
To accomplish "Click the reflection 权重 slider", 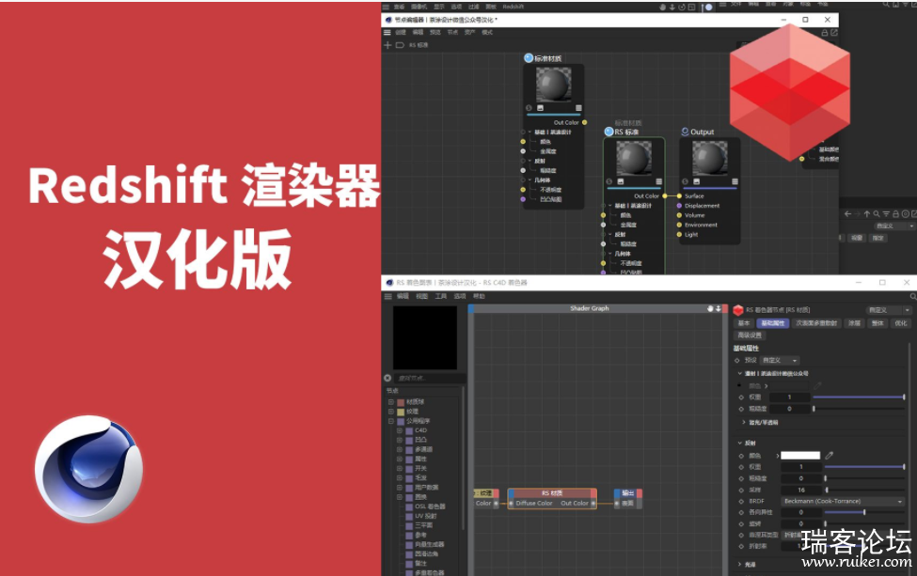I will click(x=864, y=467).
